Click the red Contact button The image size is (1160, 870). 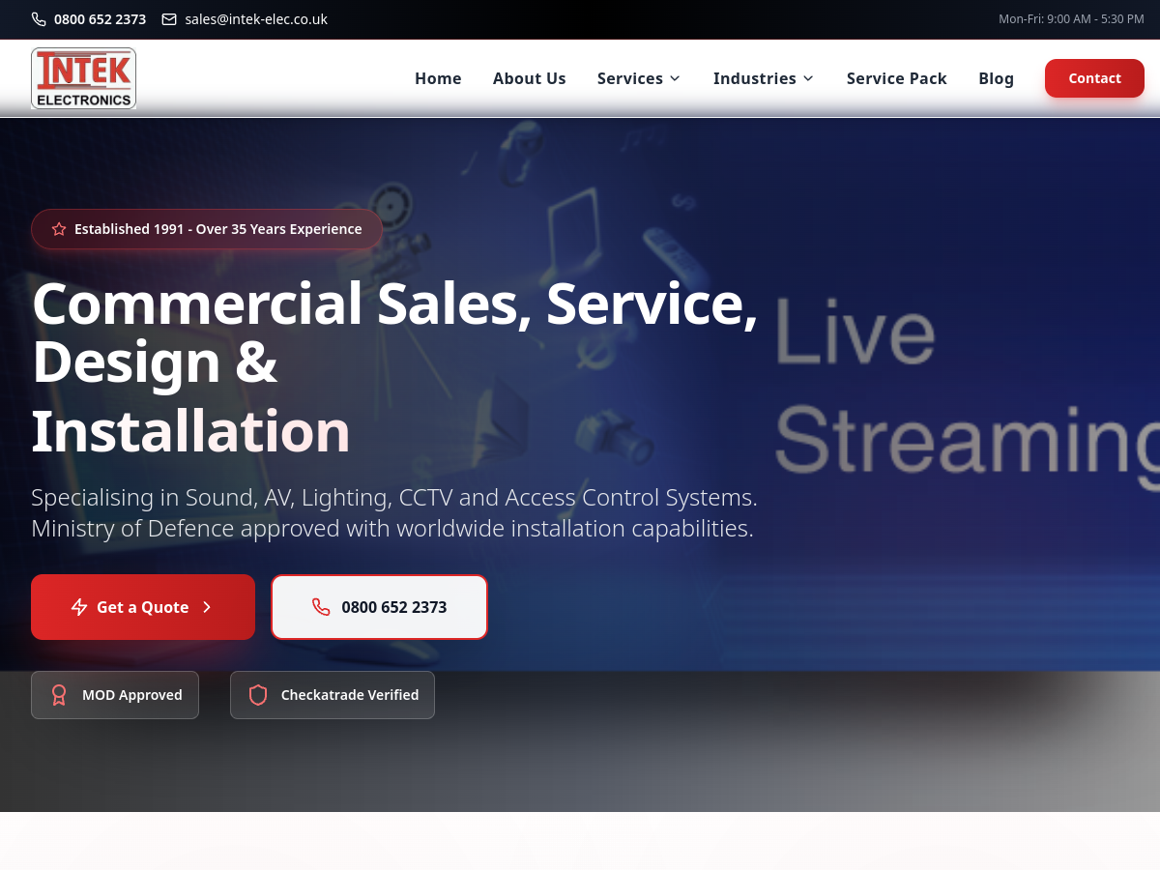tap(1094, 78)
